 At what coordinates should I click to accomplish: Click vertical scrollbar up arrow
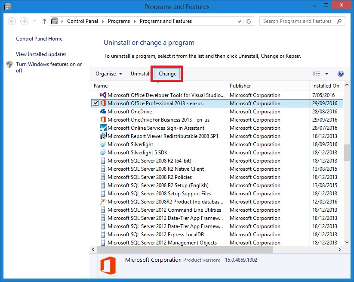(x=347, y=85)
